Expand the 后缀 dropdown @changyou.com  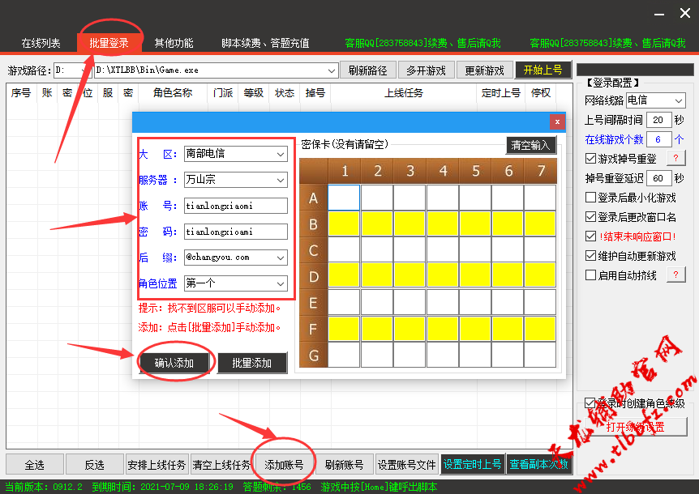281,258
